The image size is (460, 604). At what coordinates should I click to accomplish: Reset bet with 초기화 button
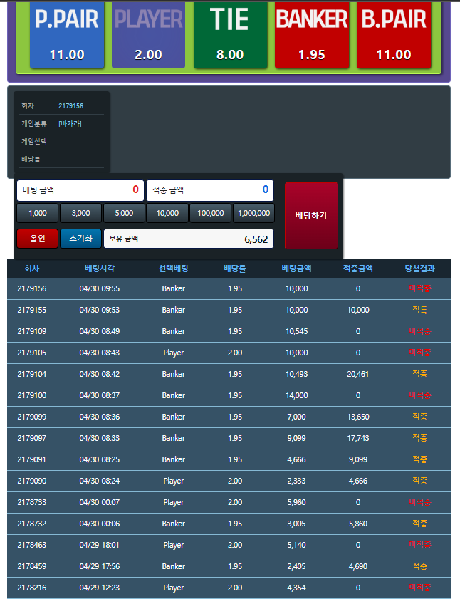[x=80, y=239]
